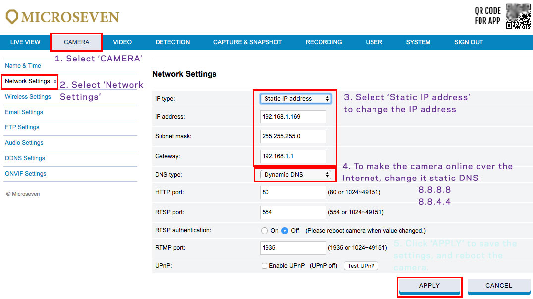Screen dimensions: 533x299
Task: Select Off for RTSP authentication
Action: (x=285, y=231)
